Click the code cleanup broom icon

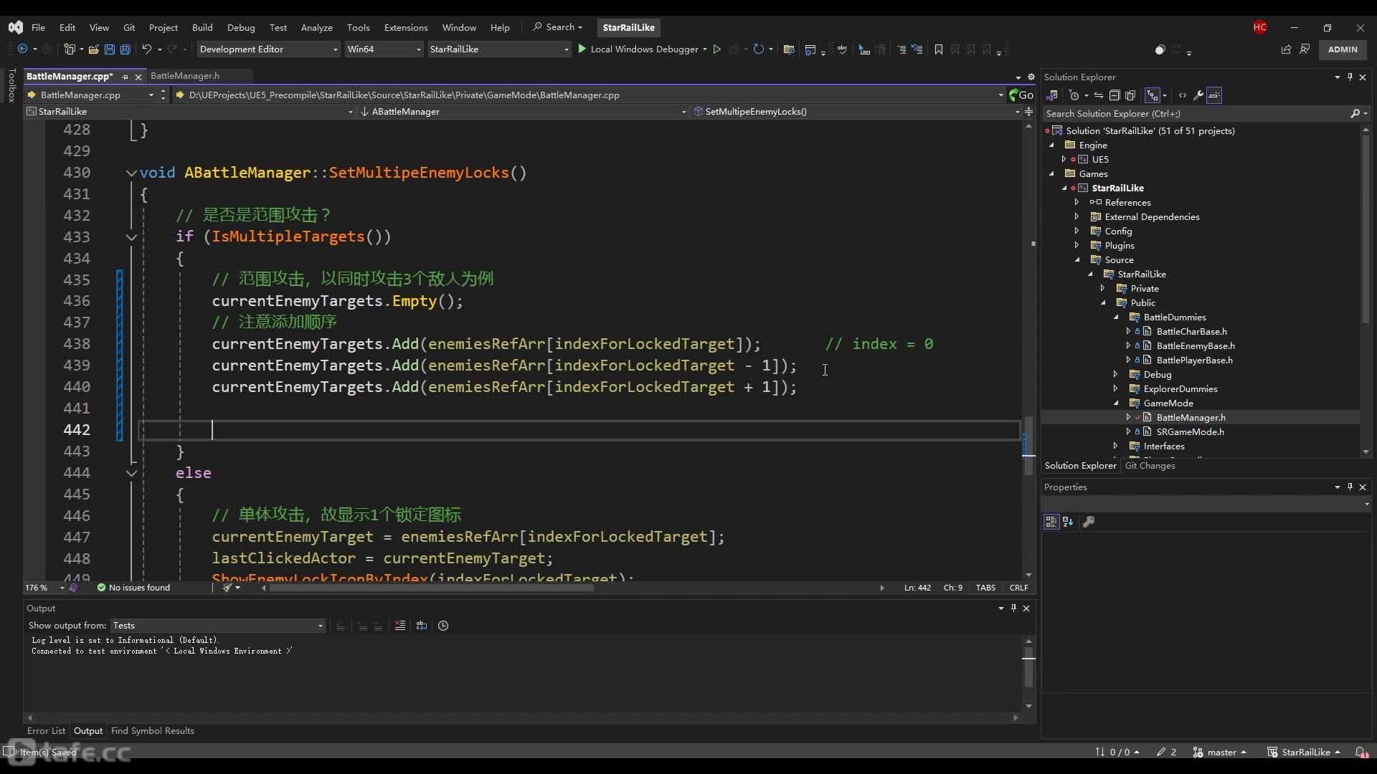tap(227, 588)
